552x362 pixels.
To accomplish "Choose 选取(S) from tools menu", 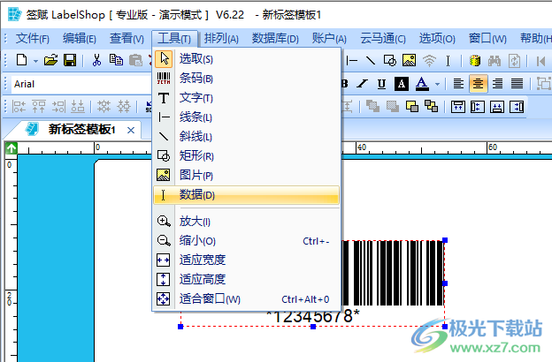I will pyautogui.click(x=247, y=59).
